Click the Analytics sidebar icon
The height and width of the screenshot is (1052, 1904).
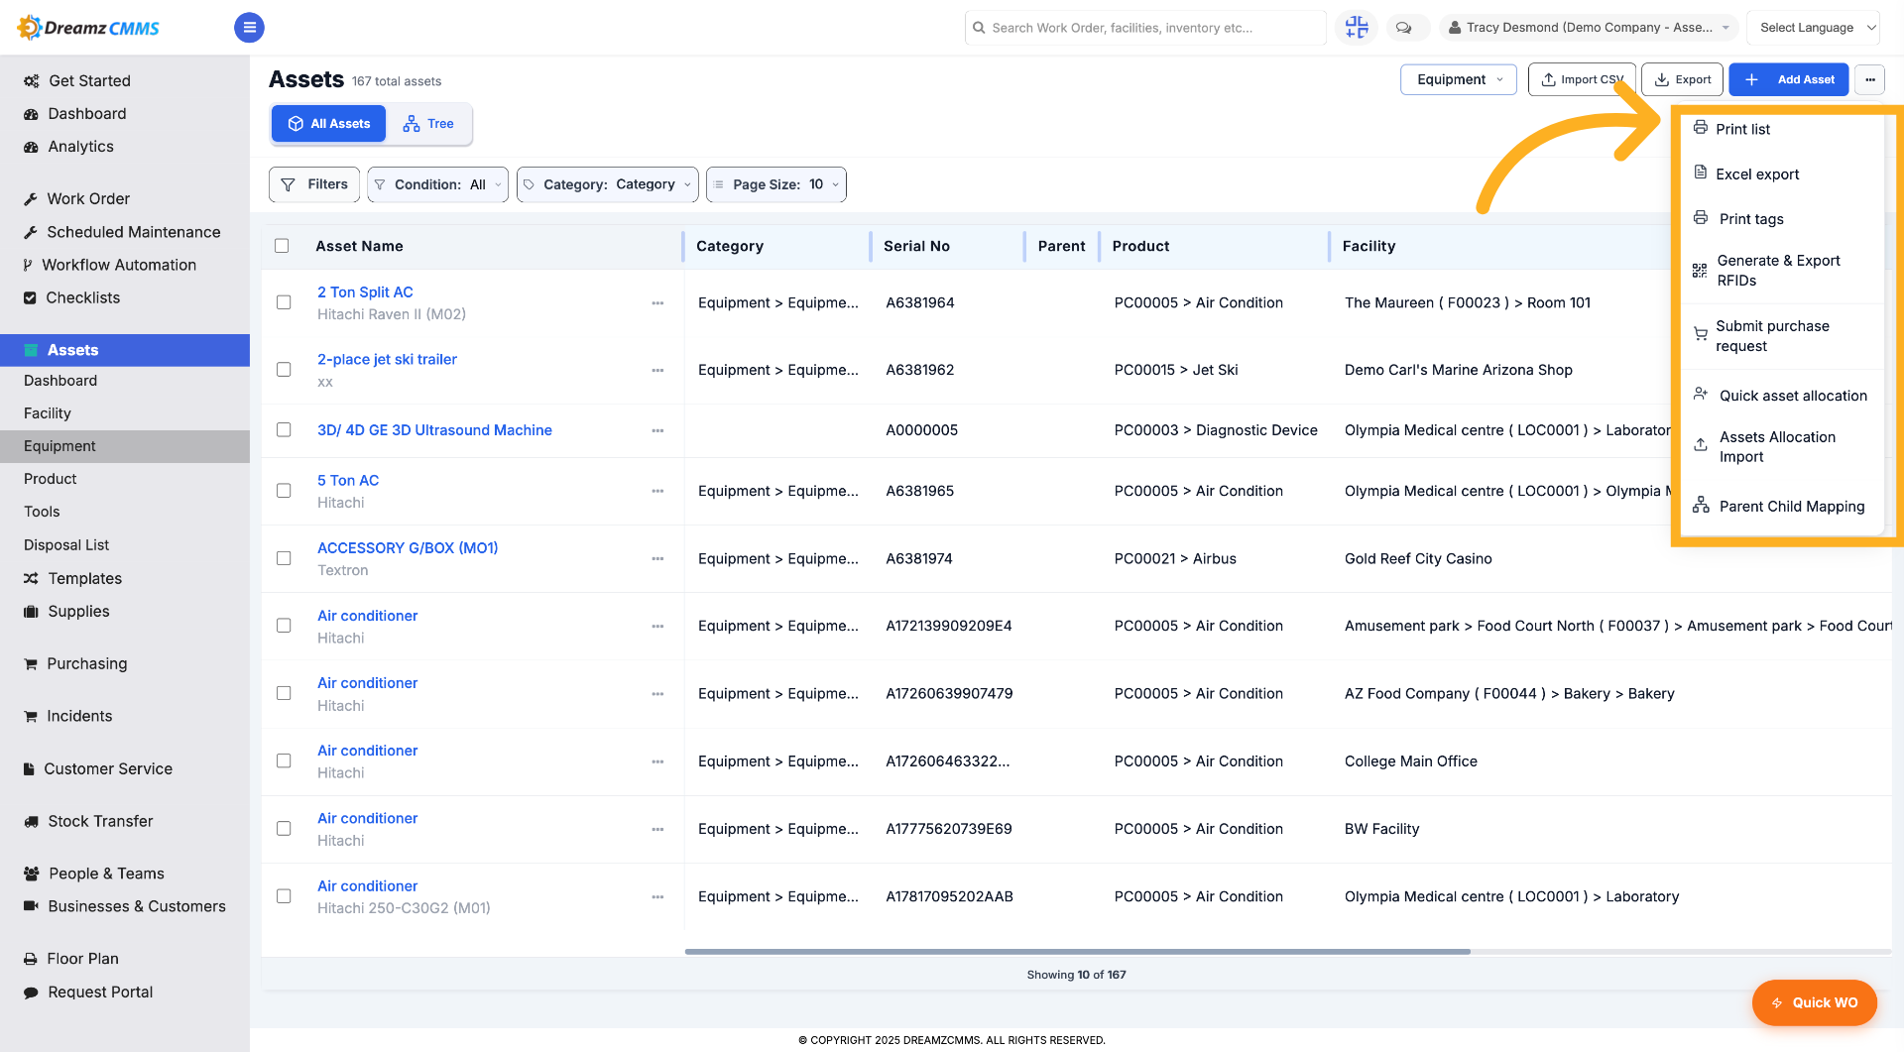click(31, 147)
